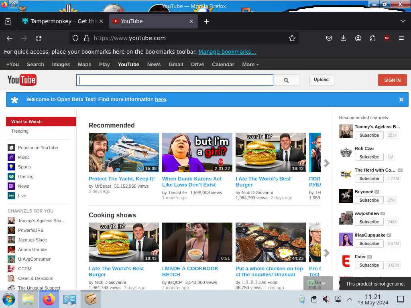
Task: Select What to Watch in sidebar
Action: tap(41, 122)
